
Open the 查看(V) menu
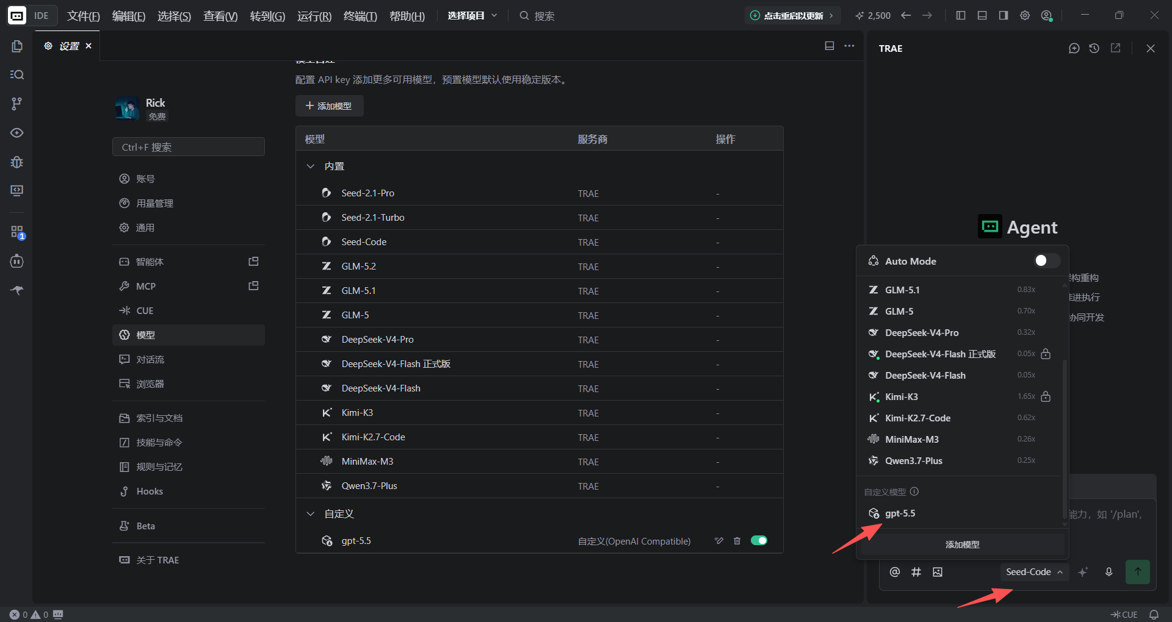(x=220, y=16)
